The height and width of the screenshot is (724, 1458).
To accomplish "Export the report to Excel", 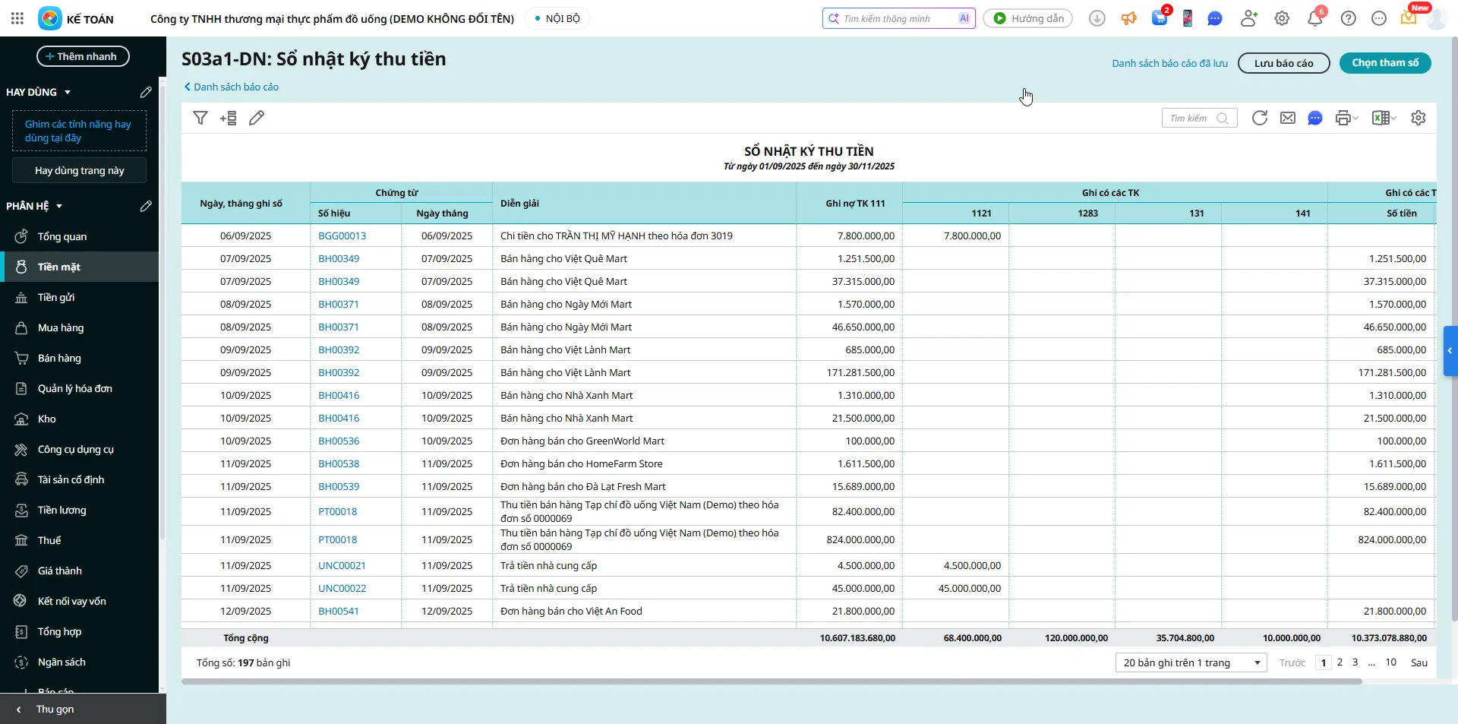I will 1381,118.
